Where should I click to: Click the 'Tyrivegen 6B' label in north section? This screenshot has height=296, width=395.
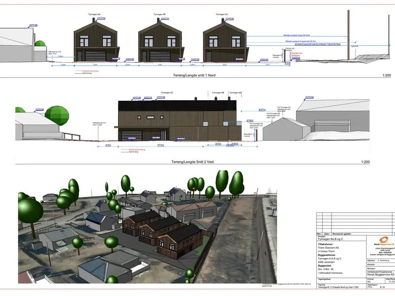159,14
